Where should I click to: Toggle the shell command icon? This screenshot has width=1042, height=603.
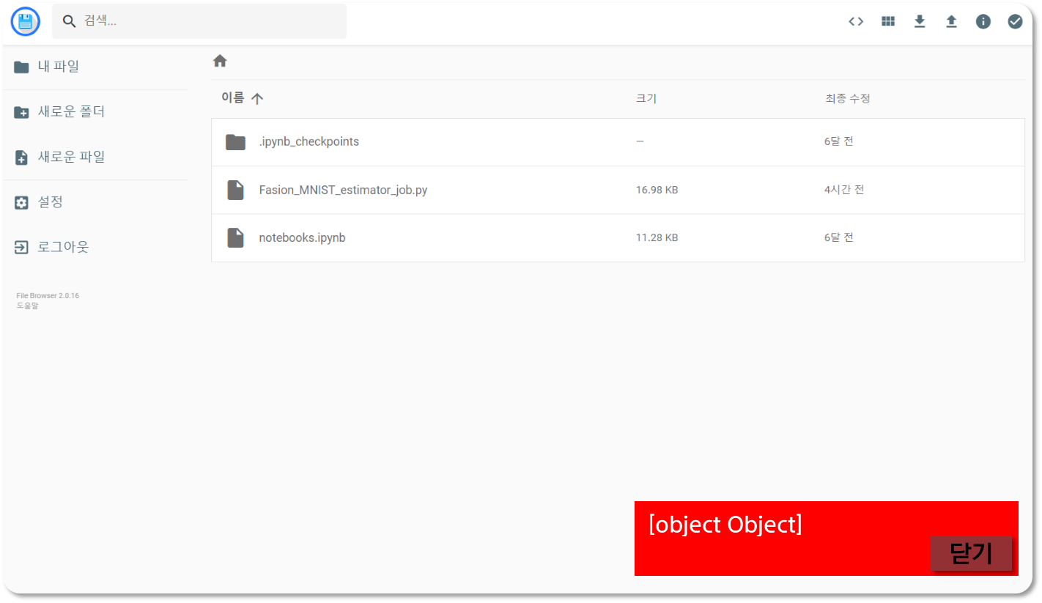point(856,21)
